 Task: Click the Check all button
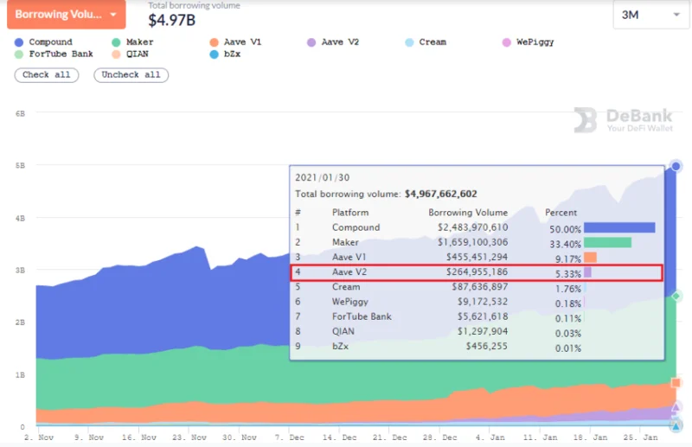coord(47,75)
